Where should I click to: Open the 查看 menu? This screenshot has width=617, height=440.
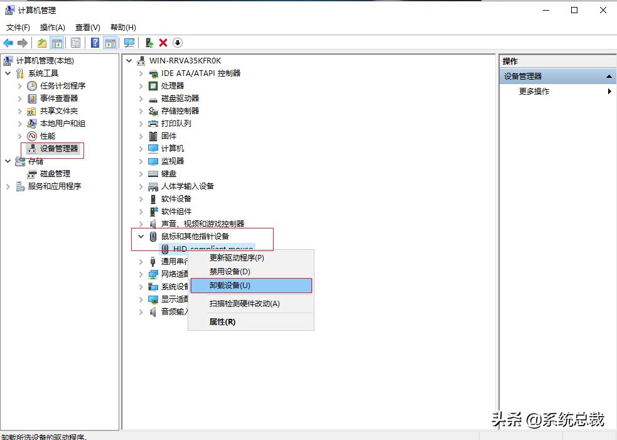pyautogui.click(x=87, y=27)
